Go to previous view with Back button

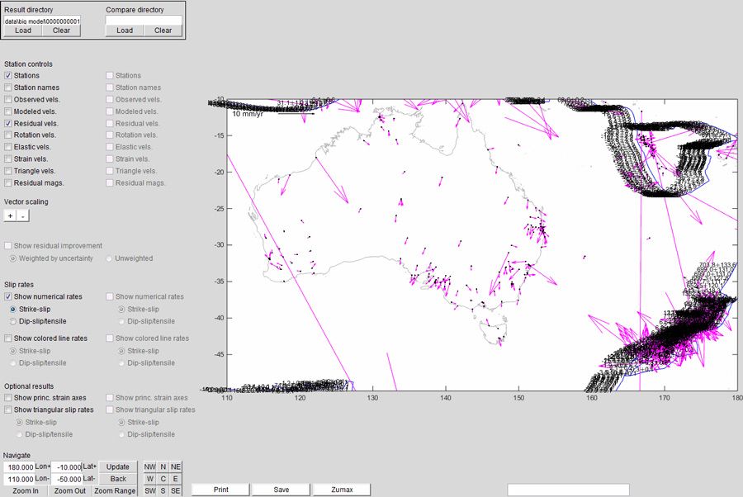pyautogui.click(x=118, y=479)
